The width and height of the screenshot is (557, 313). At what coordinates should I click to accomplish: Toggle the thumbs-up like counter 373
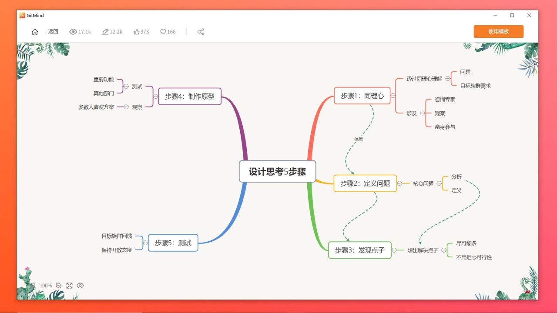point(141,31)
